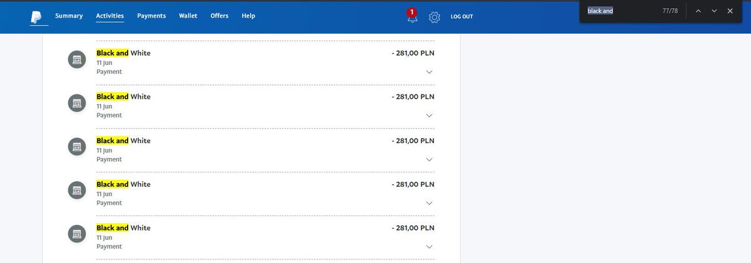Screen dimensions: 751x263
Task: Click the bottommost - 281,00 PLN amount
Action: (413, 228)
